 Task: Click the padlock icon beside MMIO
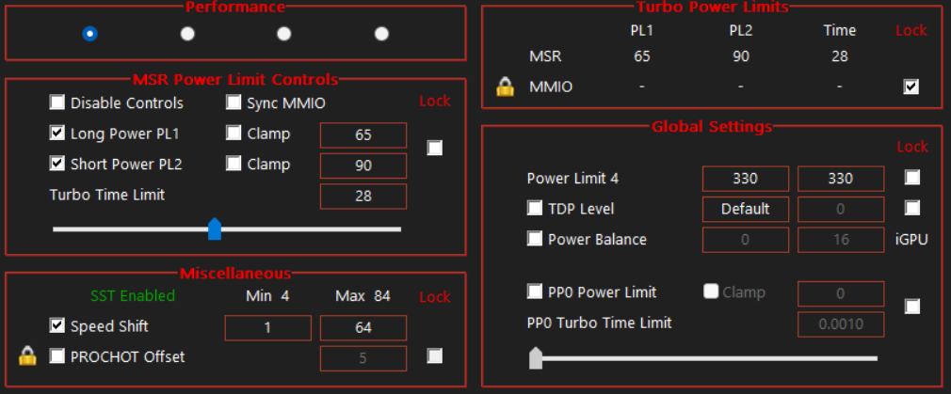tap(506, 87)
